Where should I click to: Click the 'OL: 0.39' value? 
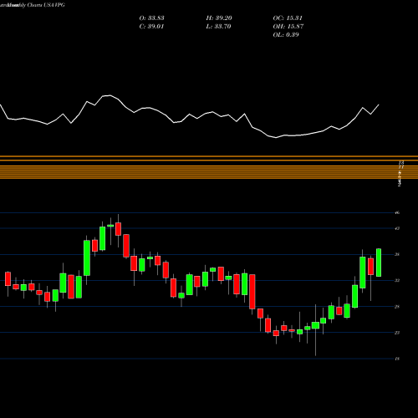pos(286,35)
